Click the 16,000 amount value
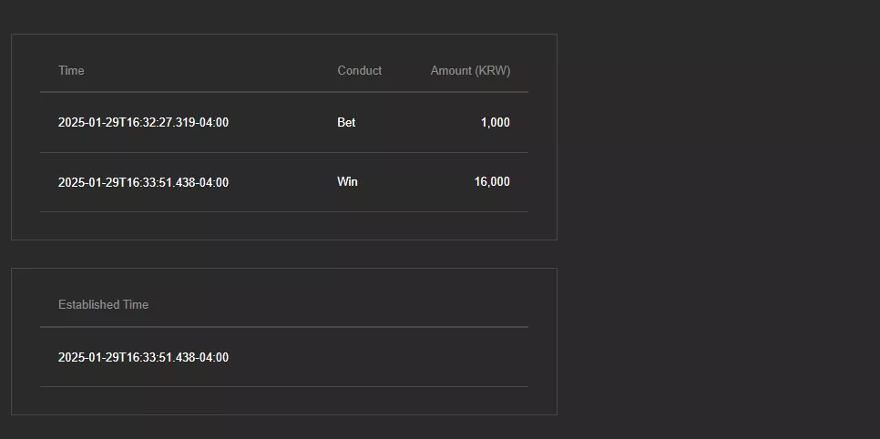The image size is (880, 439). click(x=492, y=182)
